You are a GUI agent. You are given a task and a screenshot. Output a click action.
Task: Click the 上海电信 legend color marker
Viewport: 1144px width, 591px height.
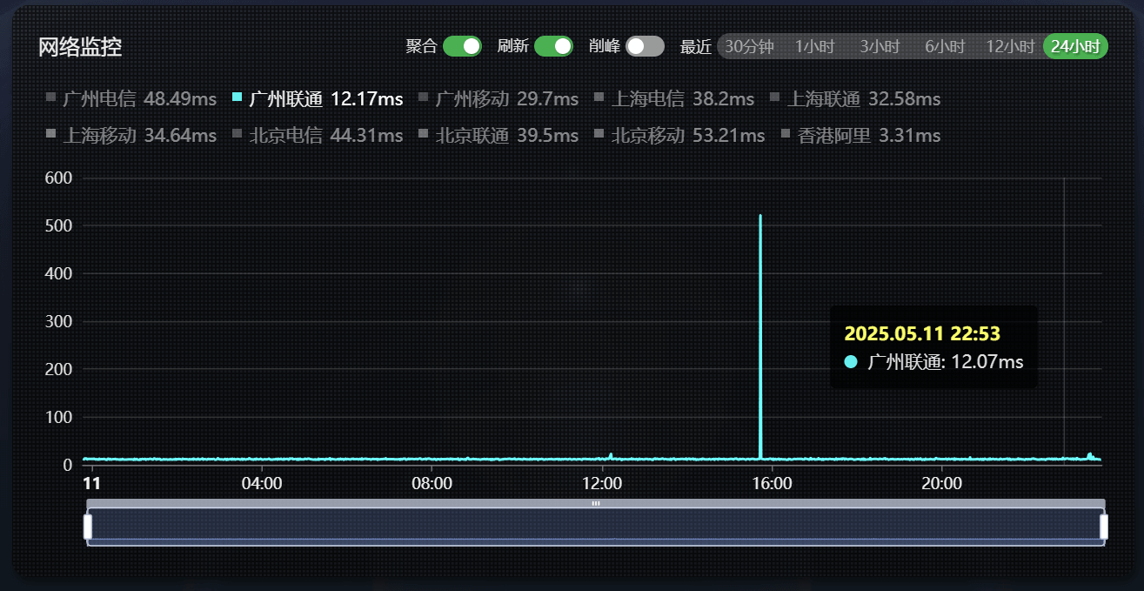pos(599,97)
